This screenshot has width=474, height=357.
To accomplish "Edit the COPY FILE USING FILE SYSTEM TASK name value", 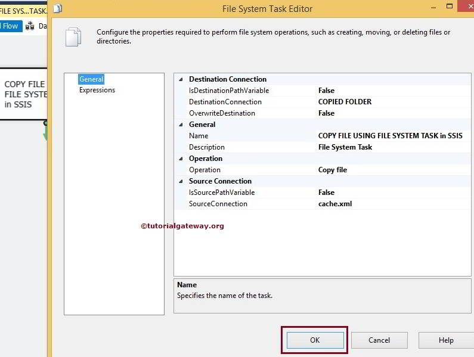I will pyautogui.click(x=391, y=136).
